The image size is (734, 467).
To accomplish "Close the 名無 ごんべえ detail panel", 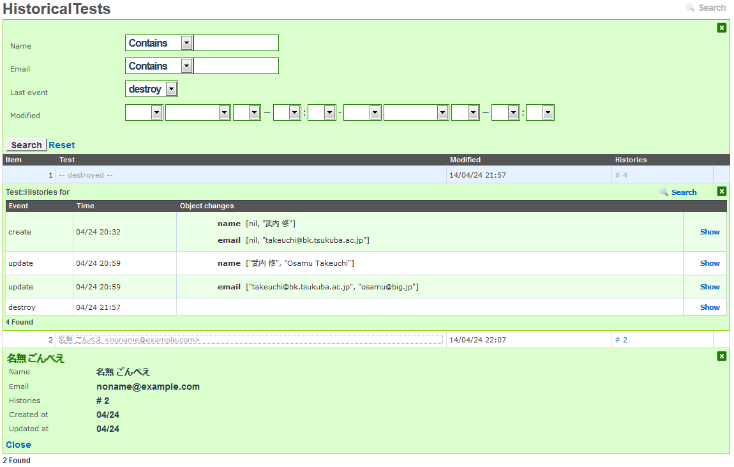I will (x=721, y=356).
